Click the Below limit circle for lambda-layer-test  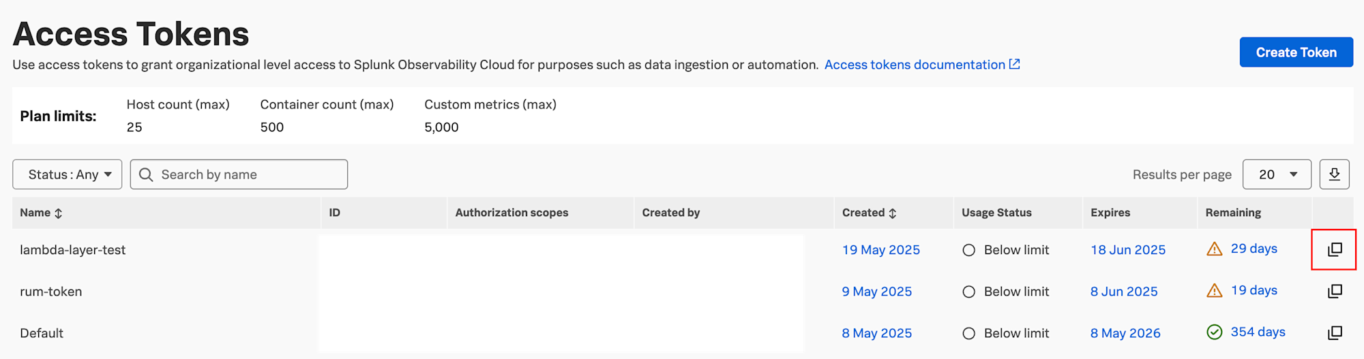(x=968, y=250)
